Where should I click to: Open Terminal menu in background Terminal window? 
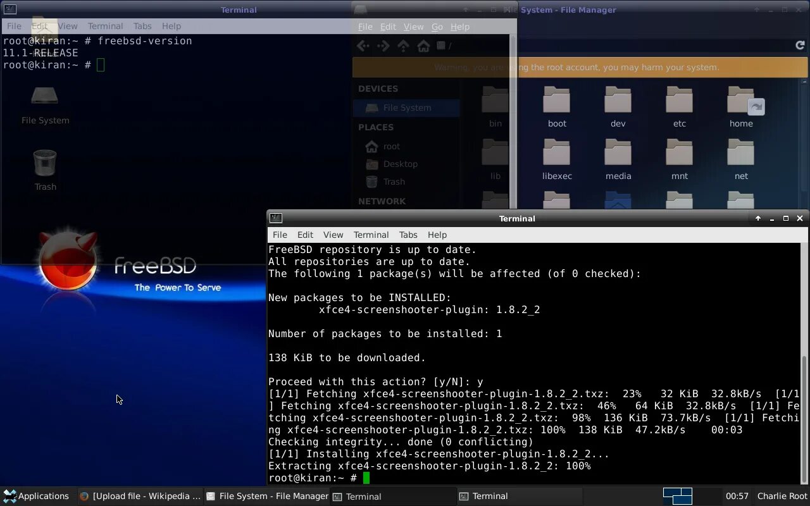pos(105,26)
